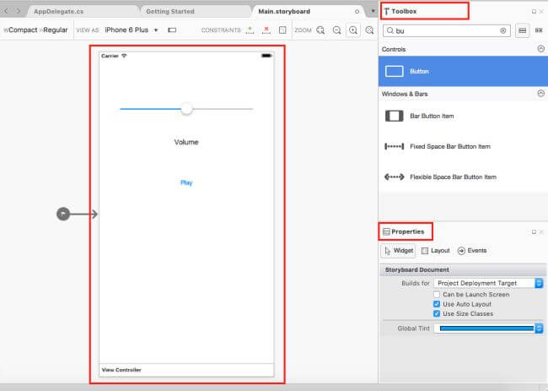The height and width of the screenshot is (391, 548).
Task: Remove constraints with the red X icon
Action: [266, 30]
